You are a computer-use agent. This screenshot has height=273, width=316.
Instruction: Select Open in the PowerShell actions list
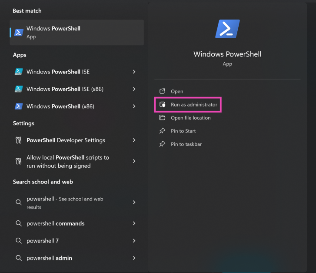coord(177,91)
